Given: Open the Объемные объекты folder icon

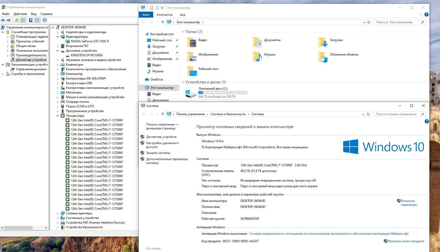Looking at the screenshot, I should 323,57.
